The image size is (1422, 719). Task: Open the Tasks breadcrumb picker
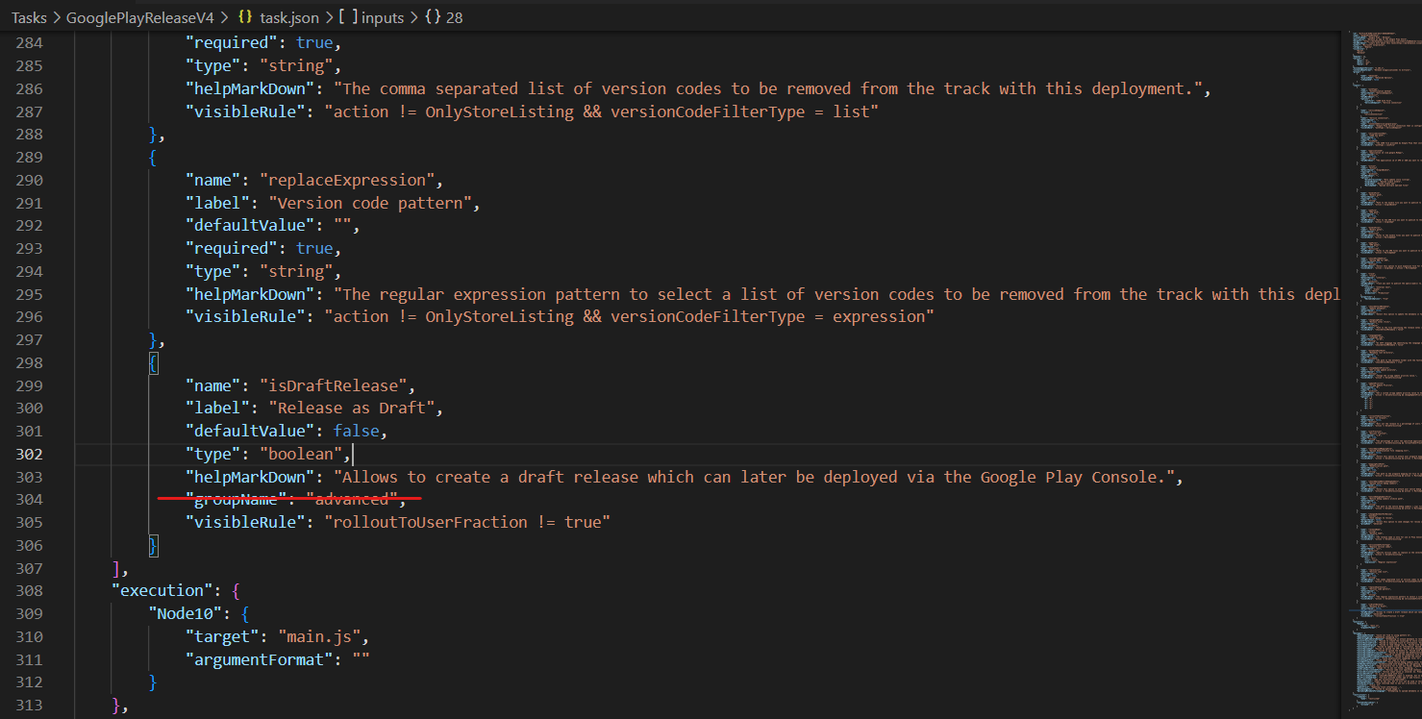(27, 17)
